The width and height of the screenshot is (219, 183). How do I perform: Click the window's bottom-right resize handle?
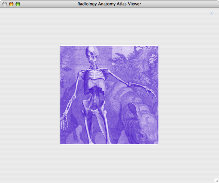[x=216, y=180]
